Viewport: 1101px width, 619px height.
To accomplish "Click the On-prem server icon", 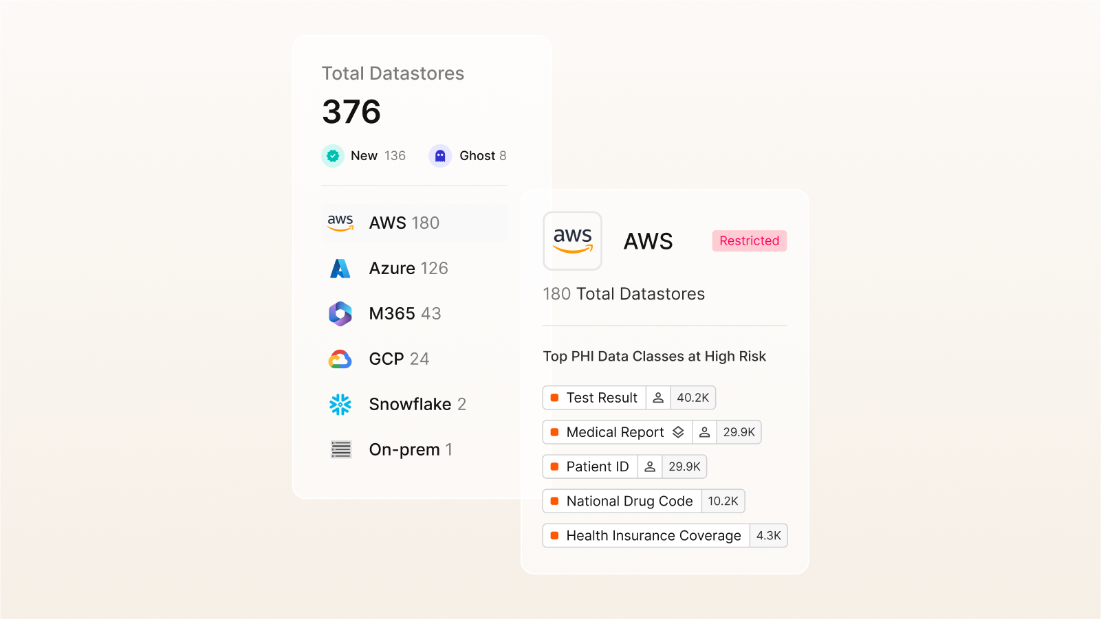I will (340, 449).
